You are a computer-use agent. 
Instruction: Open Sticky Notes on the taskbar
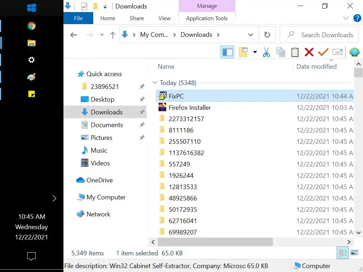click(32, 94)
